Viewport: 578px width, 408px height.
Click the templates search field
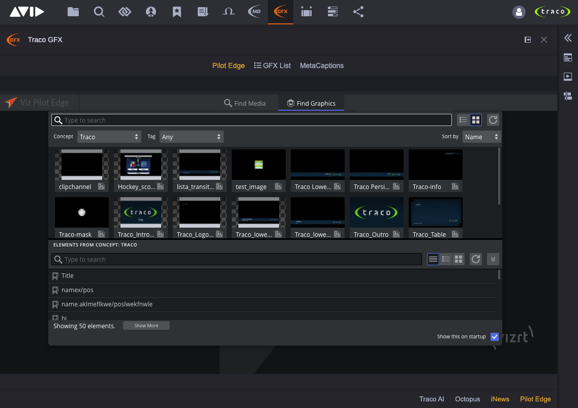click(x=252, y=120)
